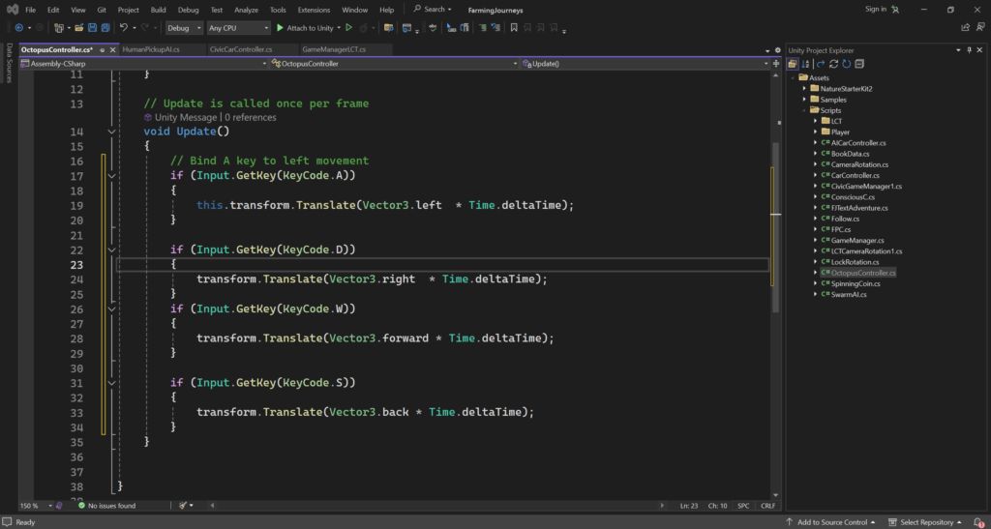
Task: Save the current file with the single-disk icon
Action: (x=92, y=28)
